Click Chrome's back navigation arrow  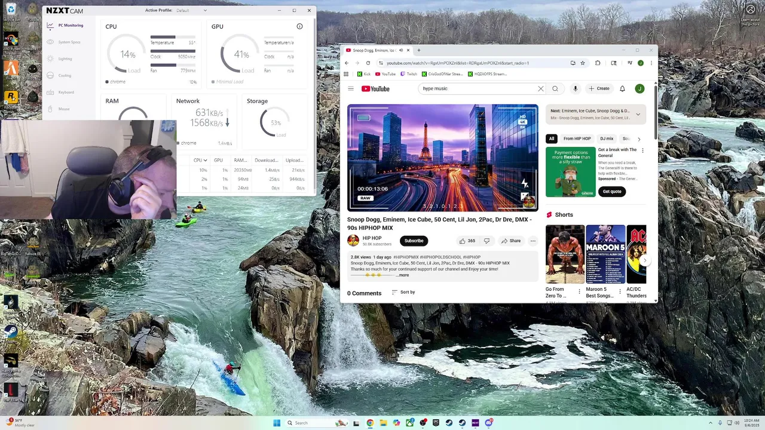[x=347, y=63]
